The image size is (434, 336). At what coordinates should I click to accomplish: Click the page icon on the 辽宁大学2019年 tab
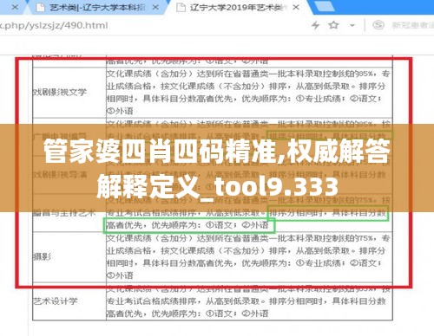181,8
